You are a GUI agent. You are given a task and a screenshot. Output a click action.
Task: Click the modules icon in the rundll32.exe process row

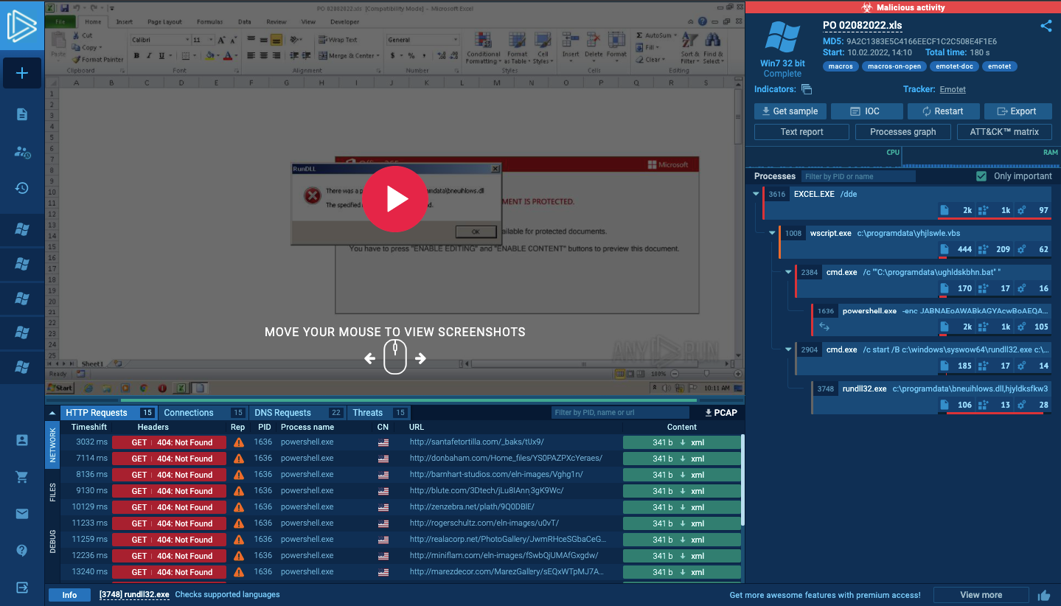coord(983,405)
